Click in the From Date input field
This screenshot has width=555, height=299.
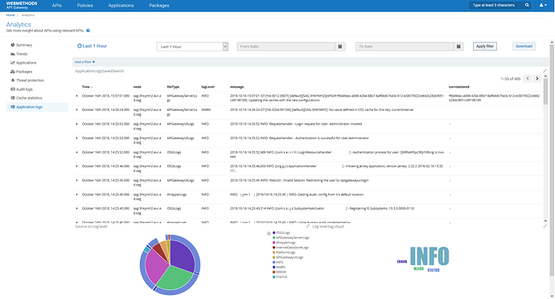(286, 47)
